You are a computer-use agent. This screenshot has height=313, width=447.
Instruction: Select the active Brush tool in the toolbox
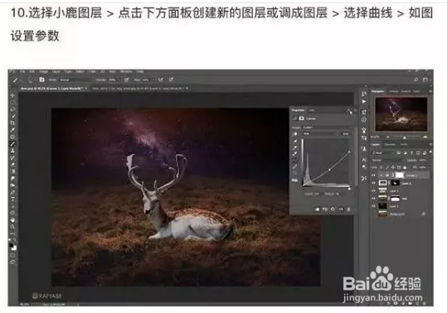[12, 144]
